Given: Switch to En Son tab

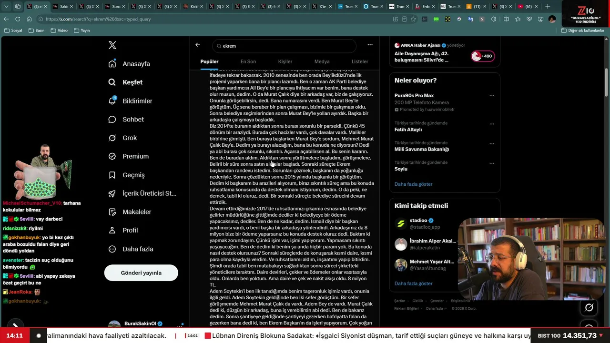Looking at the screenshot, I should click(x=248, y=61).
